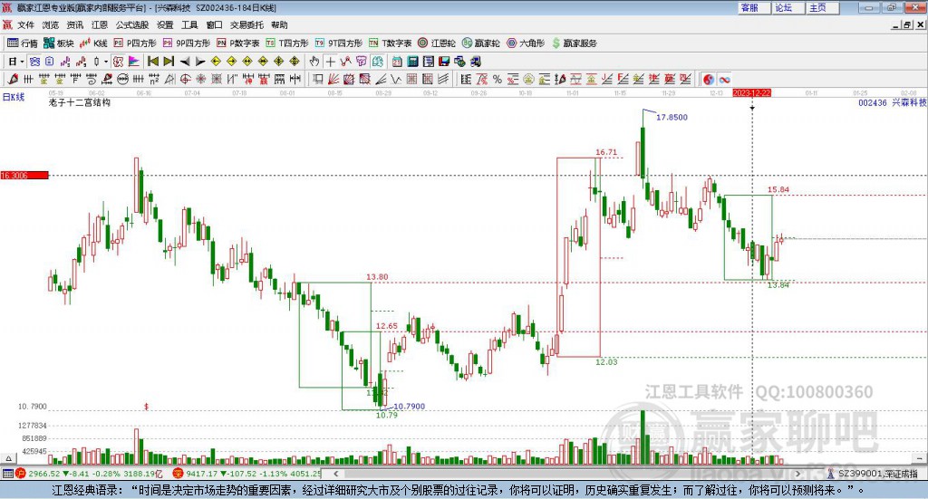This screenshot has height=499, width=928.
Task: Select the n² formula tool icon
Action: 154,79
